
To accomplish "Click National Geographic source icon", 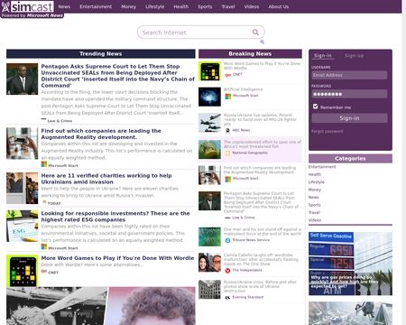I will (x=228, y=153).
